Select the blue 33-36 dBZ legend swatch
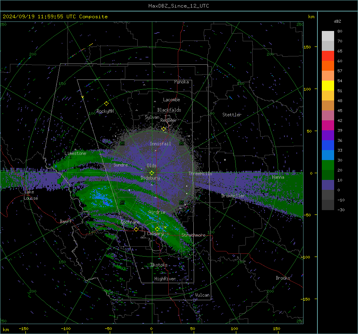Viewport: 358px width, 334px height. (328, 145)
